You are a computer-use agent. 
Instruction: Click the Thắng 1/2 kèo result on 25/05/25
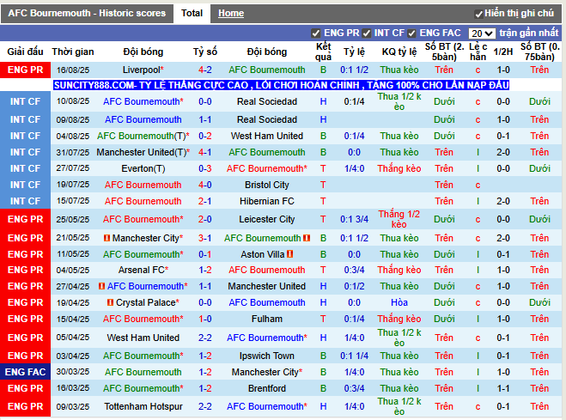point(399,219)
